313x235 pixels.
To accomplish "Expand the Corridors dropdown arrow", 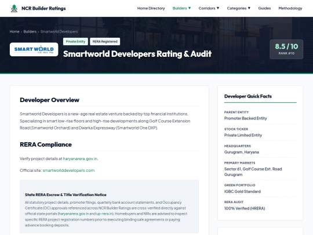I will click(x=218, y=8).
